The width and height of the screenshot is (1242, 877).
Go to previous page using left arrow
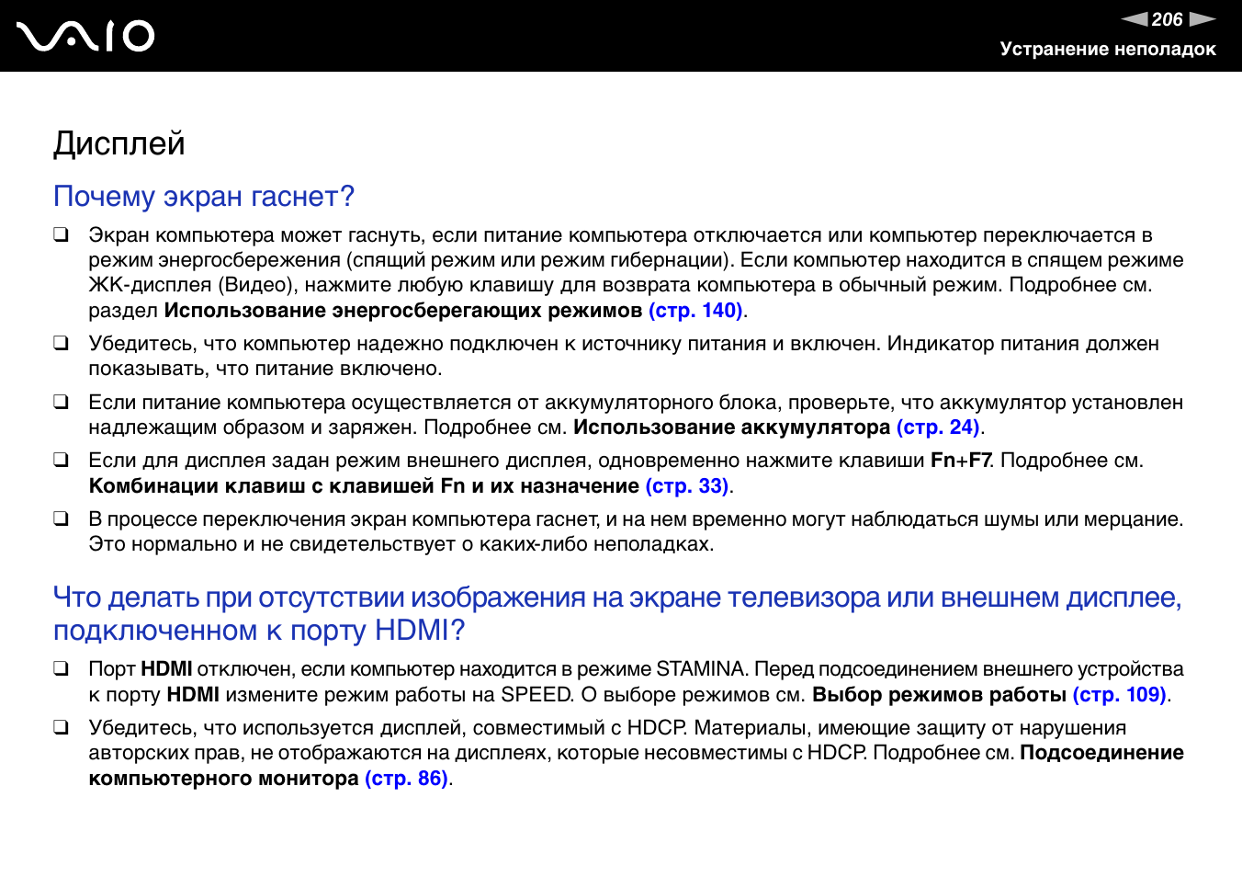[1134, 19]
